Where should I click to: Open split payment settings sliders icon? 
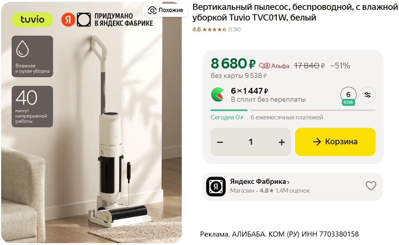[368, 95]
